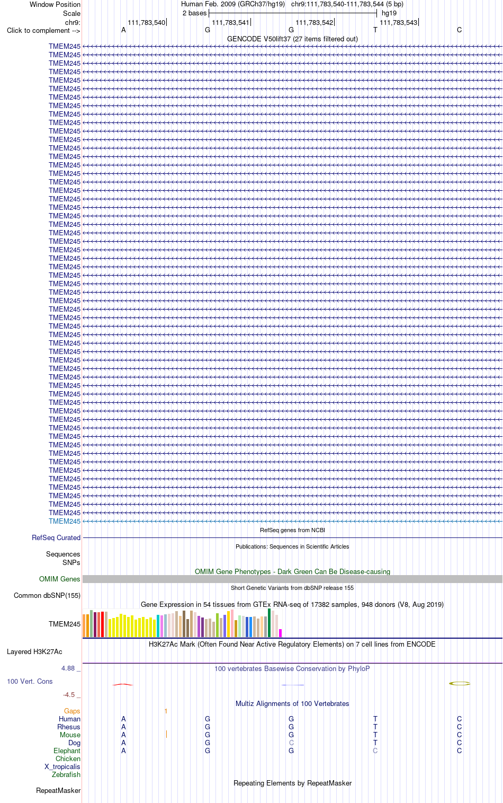Viewport: 503px width, 803px height.
Task: Click the Mouse alignment row label
Action: pos(70,735)
